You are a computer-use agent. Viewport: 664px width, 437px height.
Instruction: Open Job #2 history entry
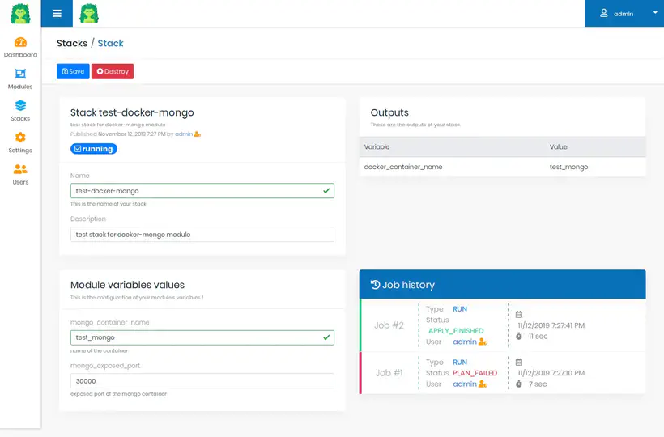pyautogui.click(x=389, y=325)
